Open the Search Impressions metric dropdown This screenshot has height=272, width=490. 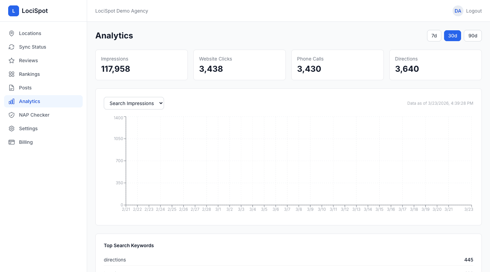coord(134,103)
